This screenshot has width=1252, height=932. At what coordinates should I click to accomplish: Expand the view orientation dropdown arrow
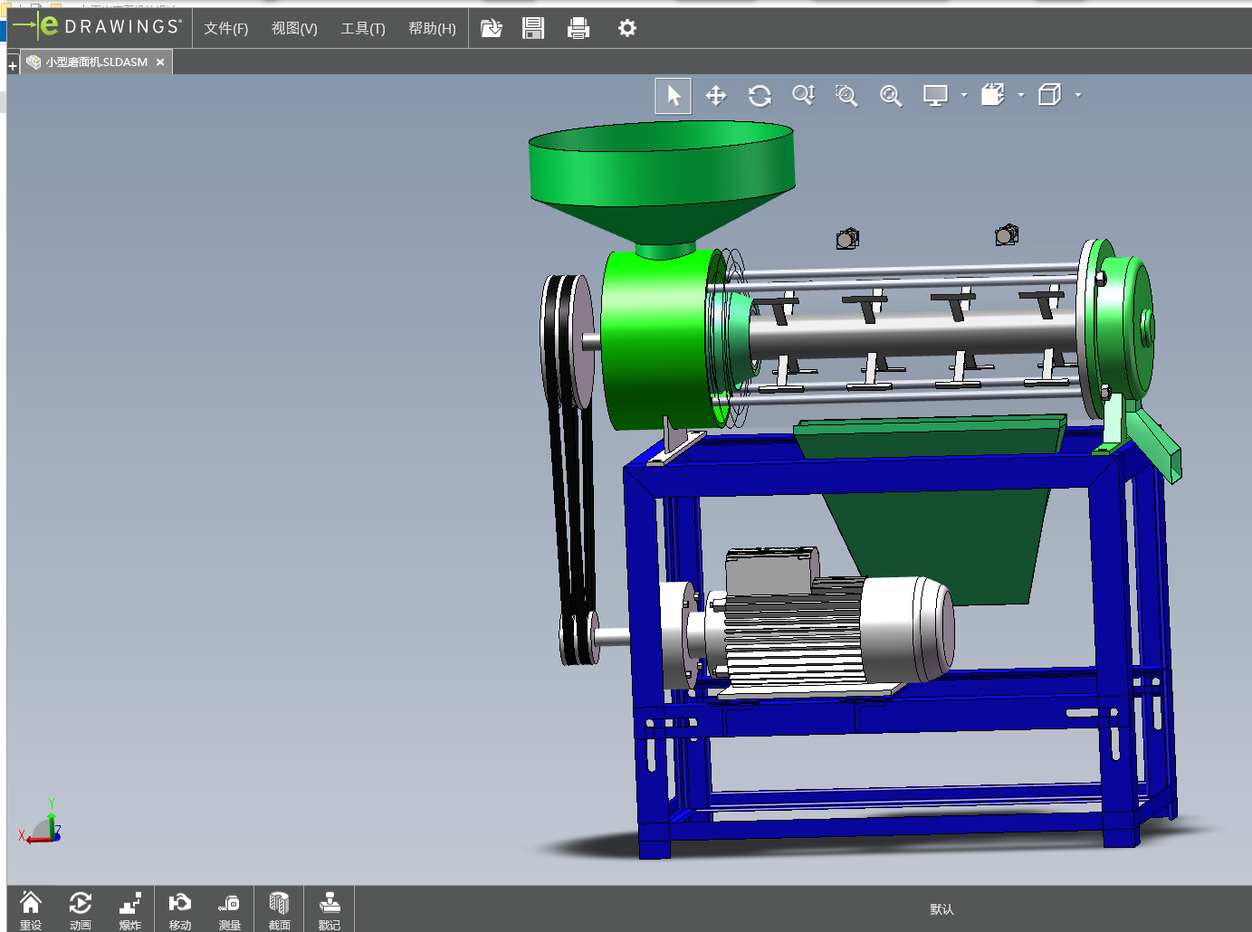click(x=1021, y=95)
